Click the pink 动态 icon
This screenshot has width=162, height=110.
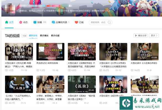click(21, 22)
